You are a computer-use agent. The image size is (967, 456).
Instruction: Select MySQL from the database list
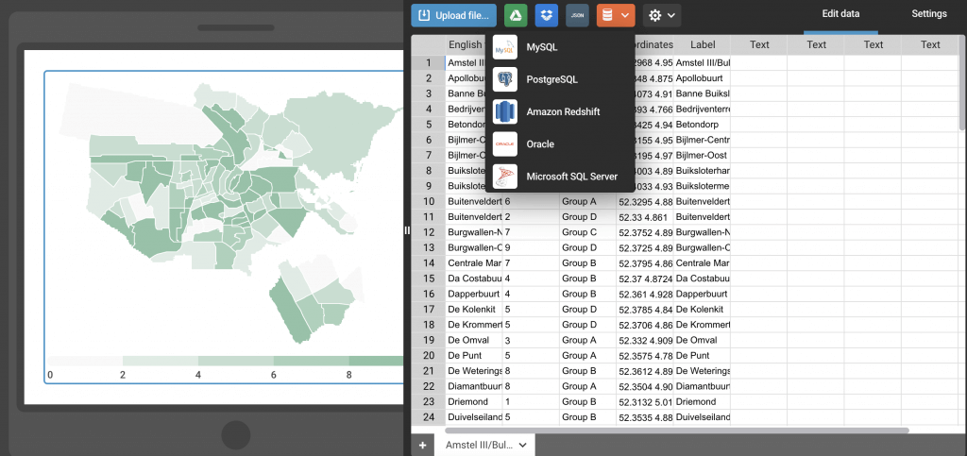click(543, 47)
